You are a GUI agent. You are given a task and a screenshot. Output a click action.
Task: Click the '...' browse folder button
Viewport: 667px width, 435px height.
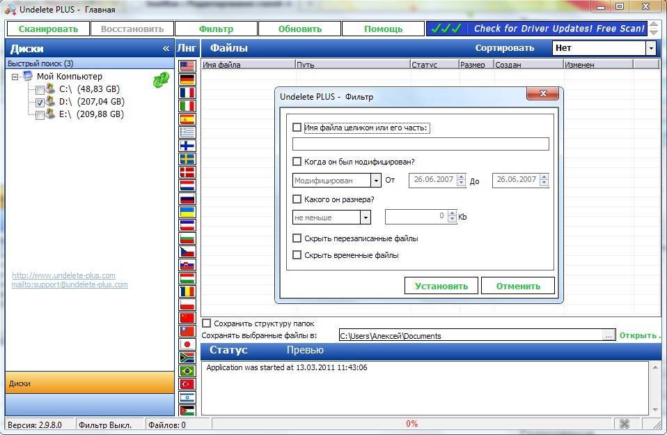609,336
